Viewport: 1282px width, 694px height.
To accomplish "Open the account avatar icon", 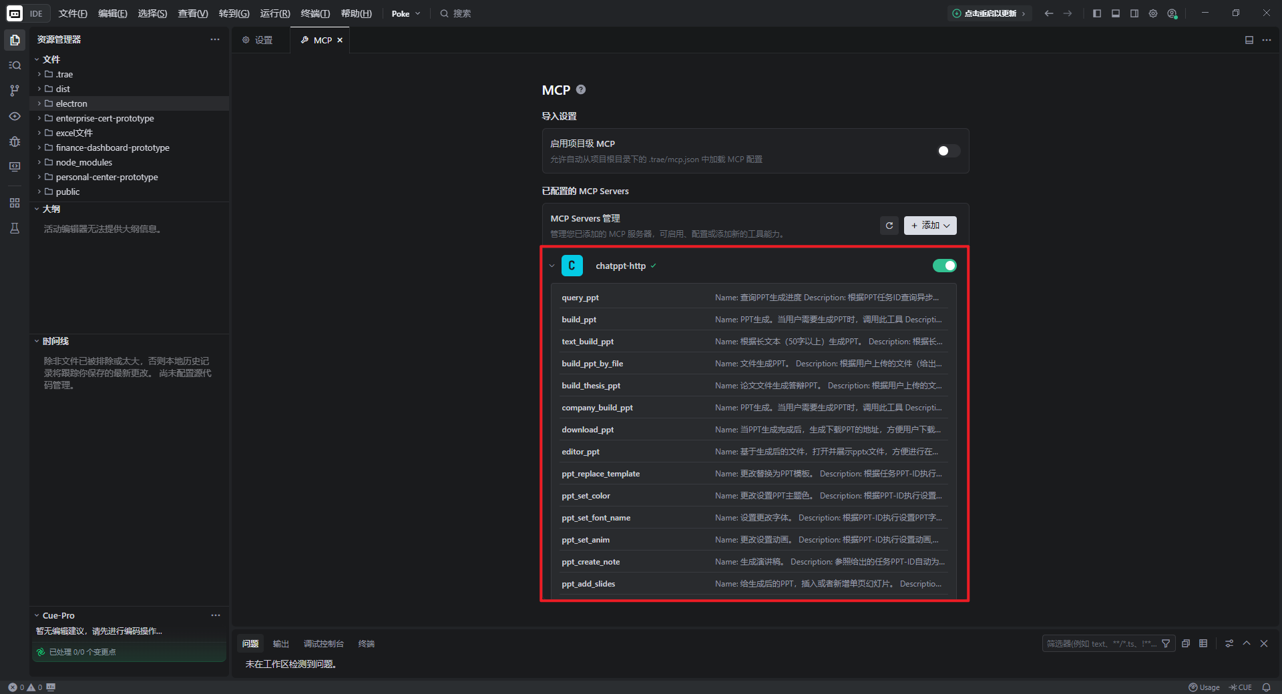I will tap(1172, 13).
